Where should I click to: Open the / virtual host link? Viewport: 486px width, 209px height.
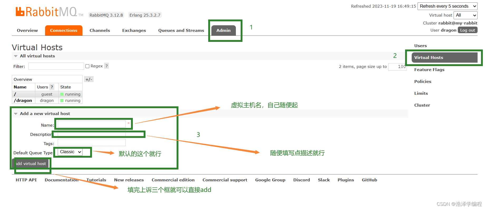pyautogui.click(x=15, y=94)
